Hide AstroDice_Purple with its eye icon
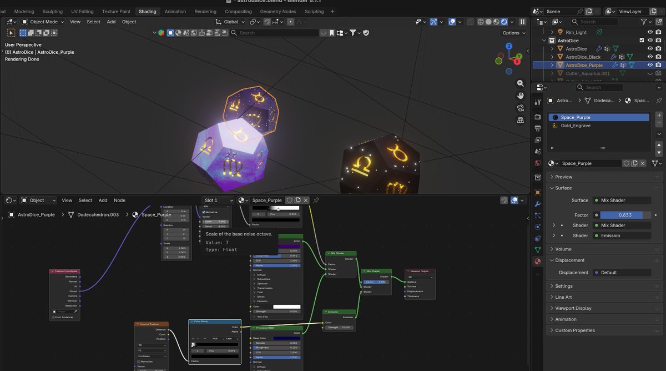 650,65
